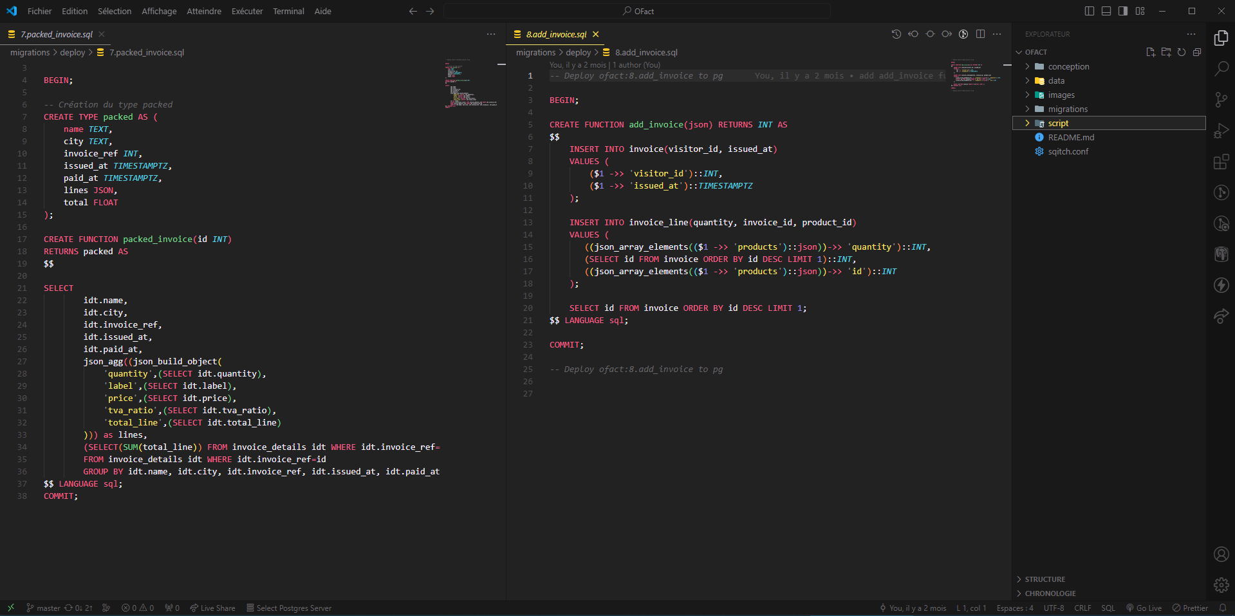Collapse all folders in explorer
1235x616 pixels.
pos(1197,52)
